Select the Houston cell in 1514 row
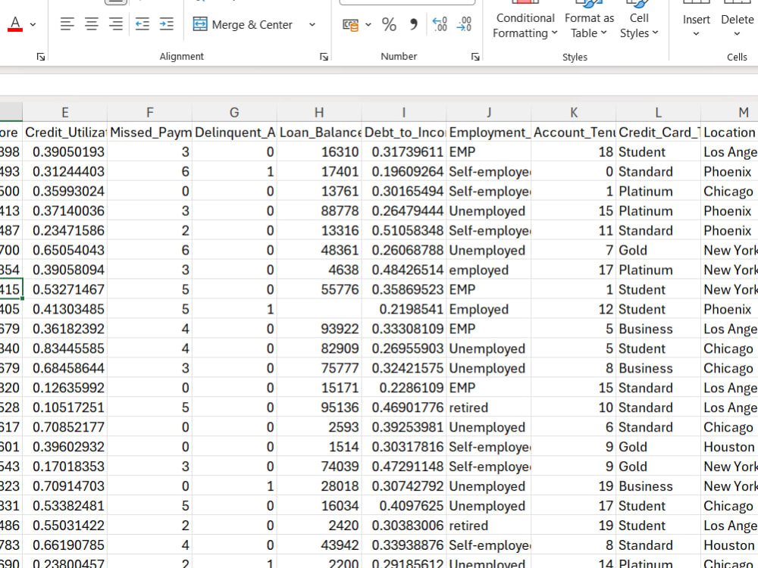The image size is (758, 568). click(x=730, y=447)
